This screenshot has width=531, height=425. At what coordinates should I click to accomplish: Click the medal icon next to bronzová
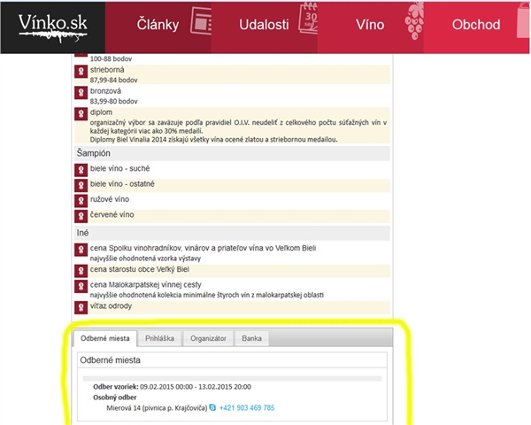[x=81, y=92]
